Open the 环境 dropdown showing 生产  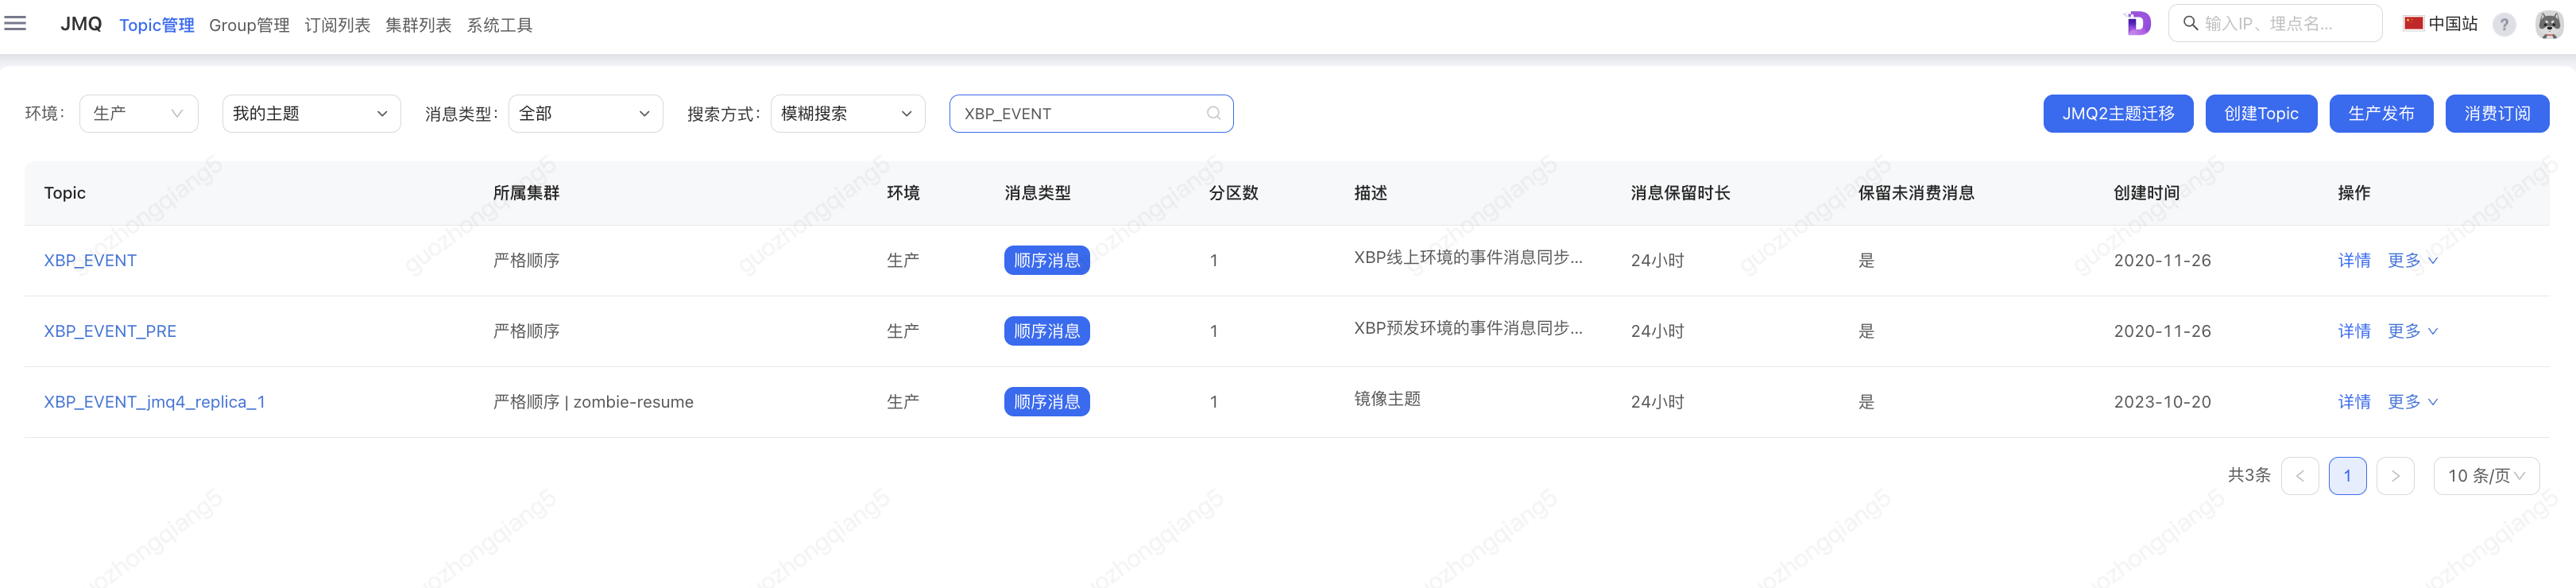point(138,113)
